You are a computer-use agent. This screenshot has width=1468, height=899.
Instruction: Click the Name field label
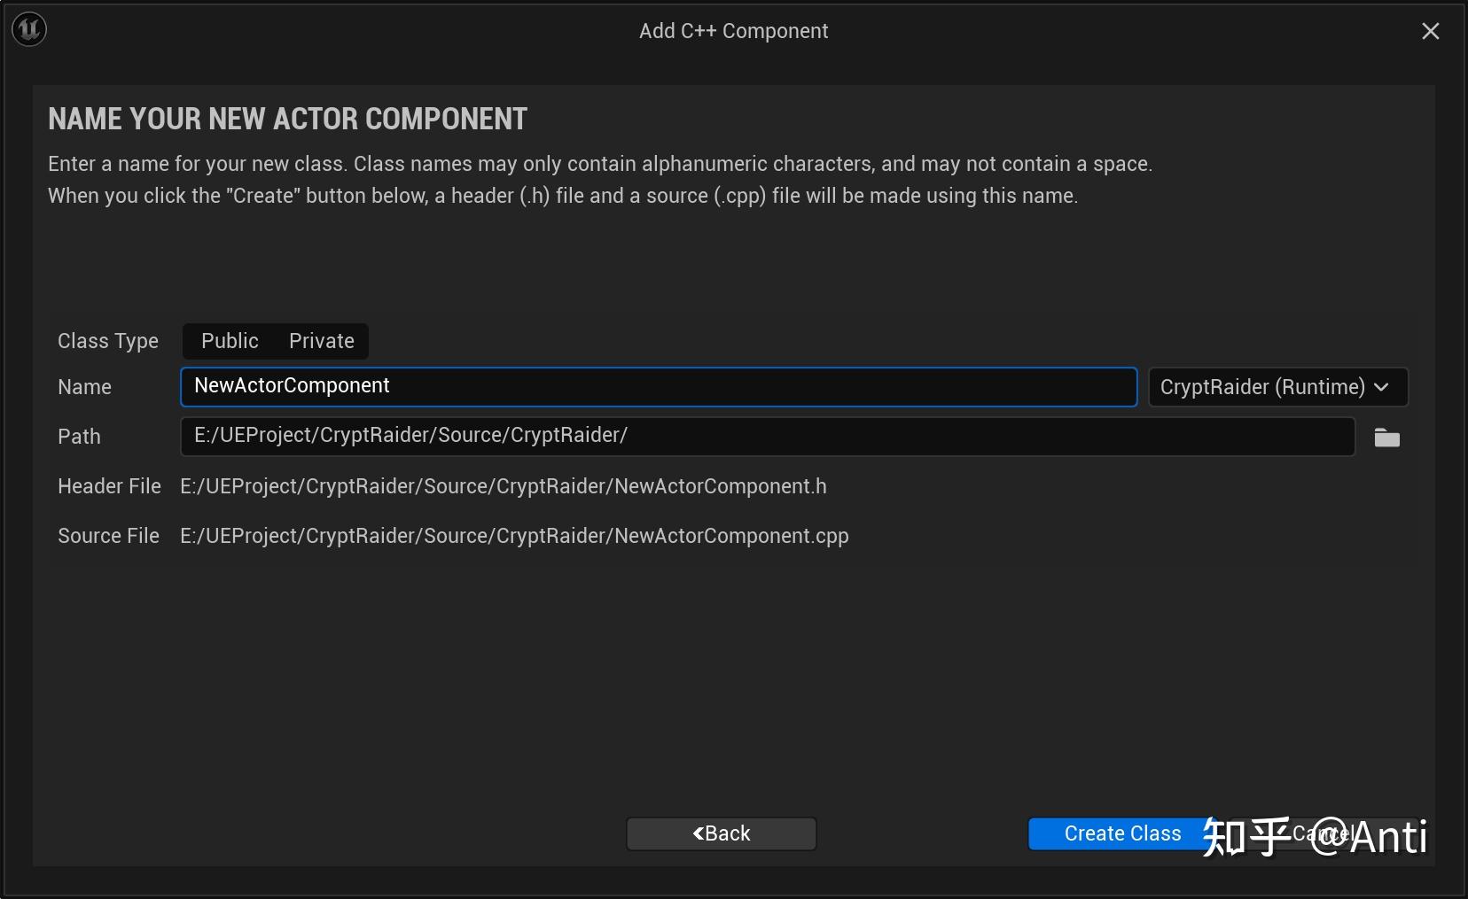[84, 387]
